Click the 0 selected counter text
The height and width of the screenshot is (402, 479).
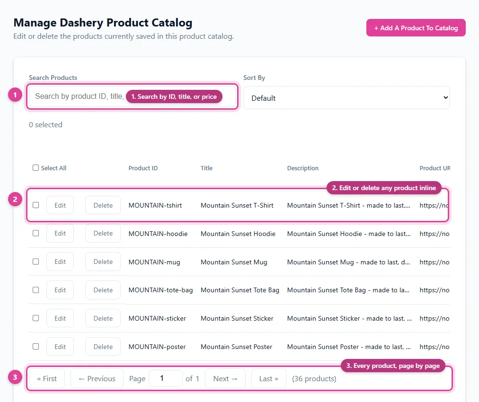coord(45,124)
